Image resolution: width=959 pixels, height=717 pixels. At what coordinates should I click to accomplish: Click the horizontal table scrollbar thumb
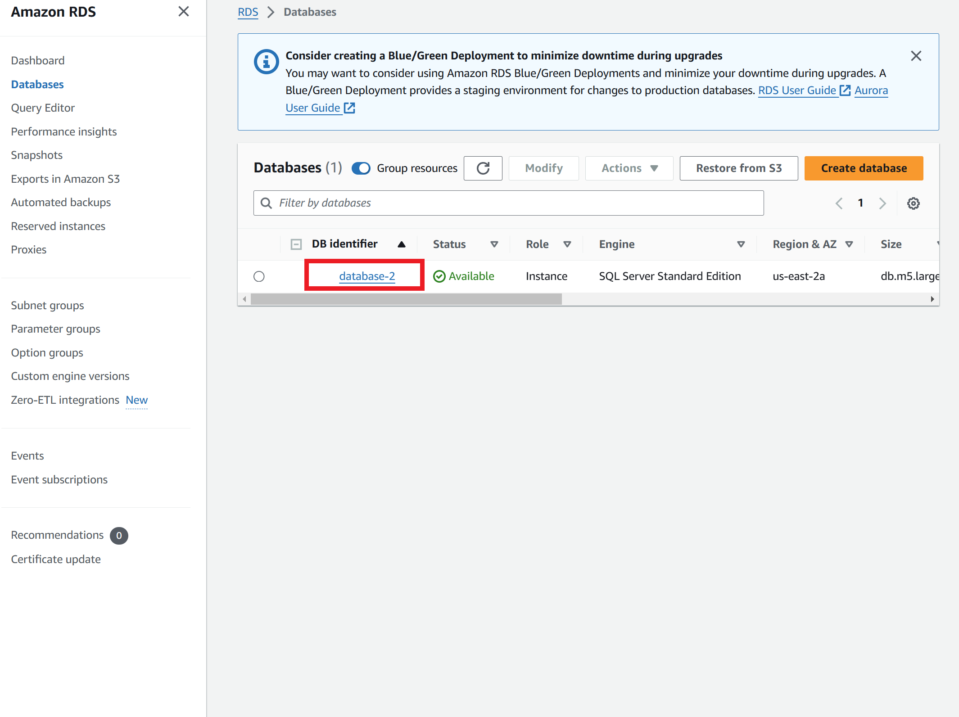click(x=406, y=299)
